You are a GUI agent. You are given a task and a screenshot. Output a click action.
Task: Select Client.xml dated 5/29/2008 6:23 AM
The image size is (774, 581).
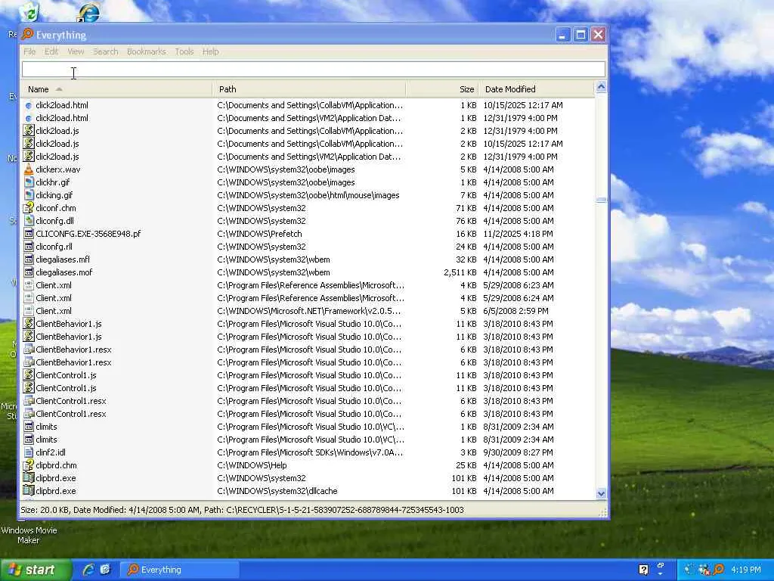pos(54,285)
